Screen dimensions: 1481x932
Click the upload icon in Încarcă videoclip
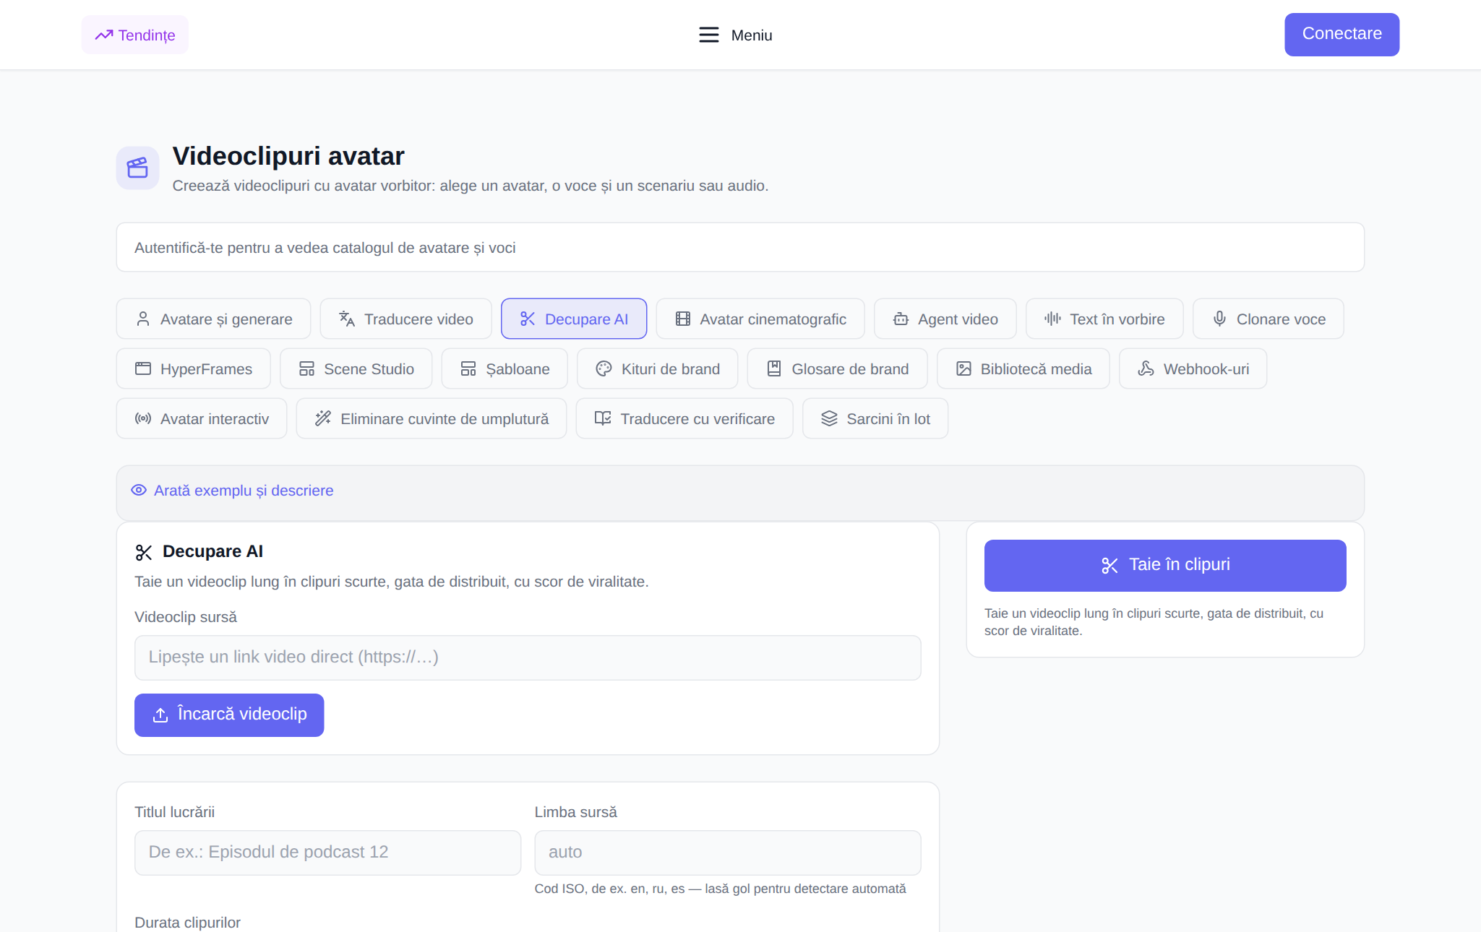coord(160,715)
